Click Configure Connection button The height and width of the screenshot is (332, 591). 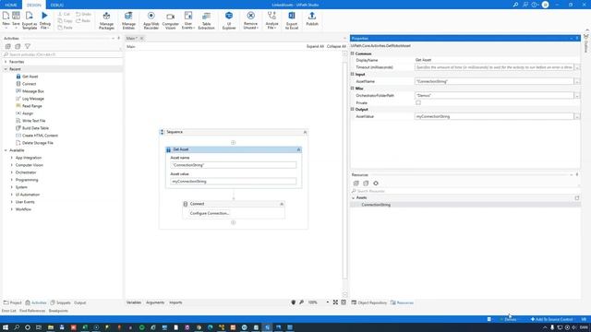210,213
